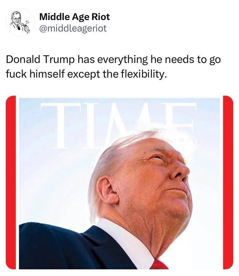Image resolution: width=239 pixels, height=276 pixels.
Task: Open the Middle Age Riot display name
Action: pyautogui.click(x=75, y=17)
